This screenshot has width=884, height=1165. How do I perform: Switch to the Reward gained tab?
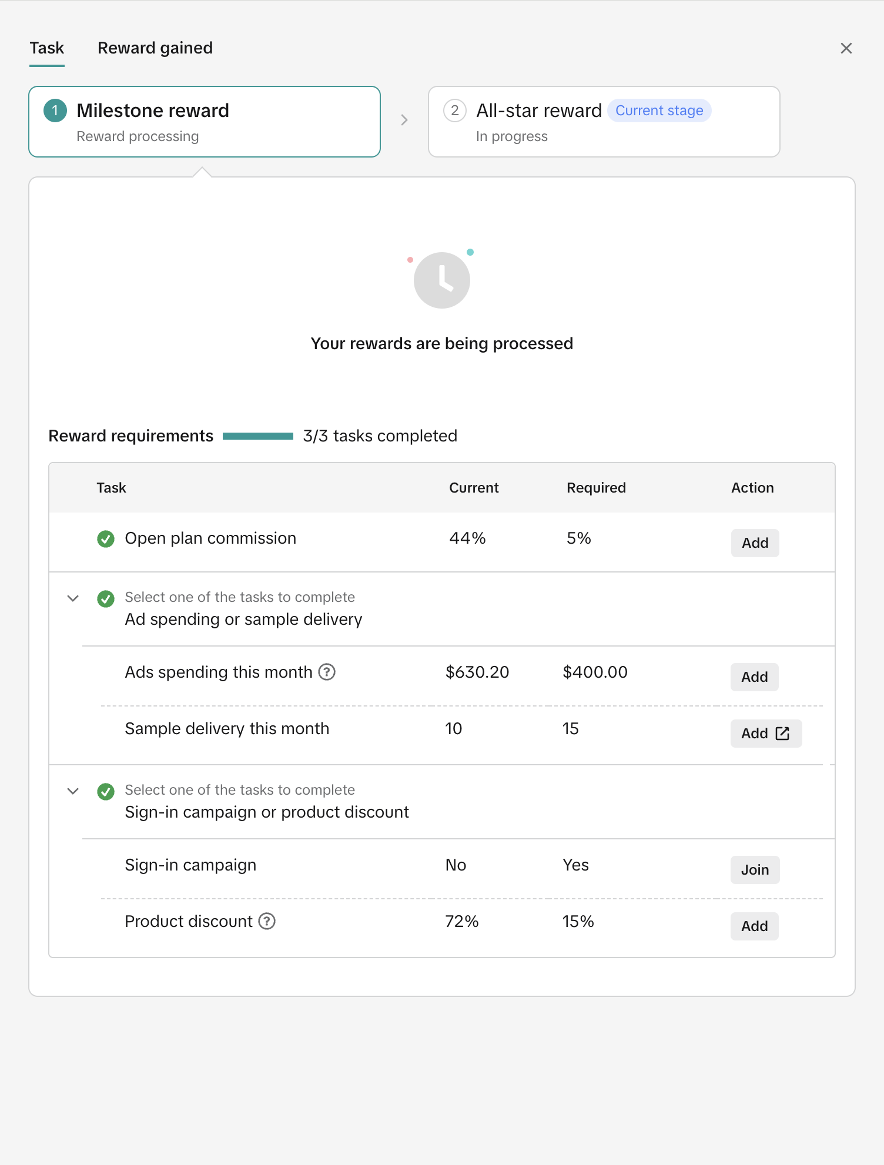155,48
